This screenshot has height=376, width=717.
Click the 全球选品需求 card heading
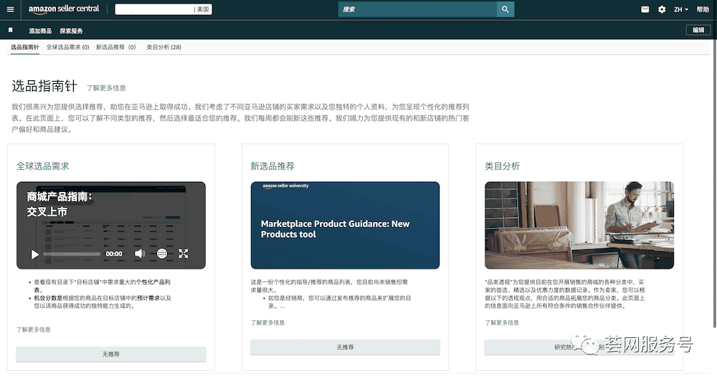(42, 166)
